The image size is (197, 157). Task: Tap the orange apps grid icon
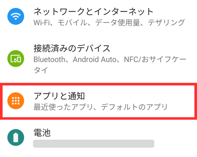coord(16,101)
